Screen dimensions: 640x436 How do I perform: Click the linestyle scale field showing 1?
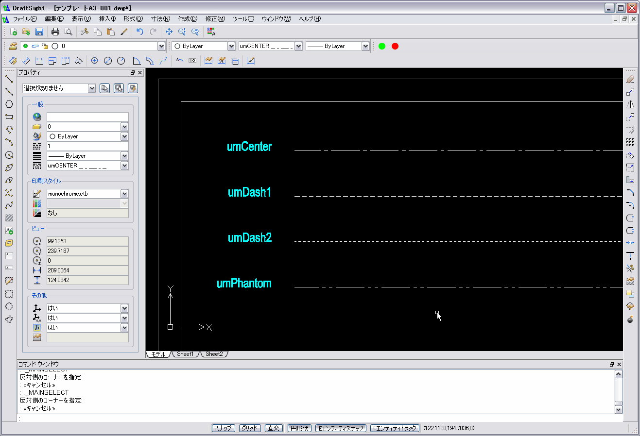coord(87,146)
